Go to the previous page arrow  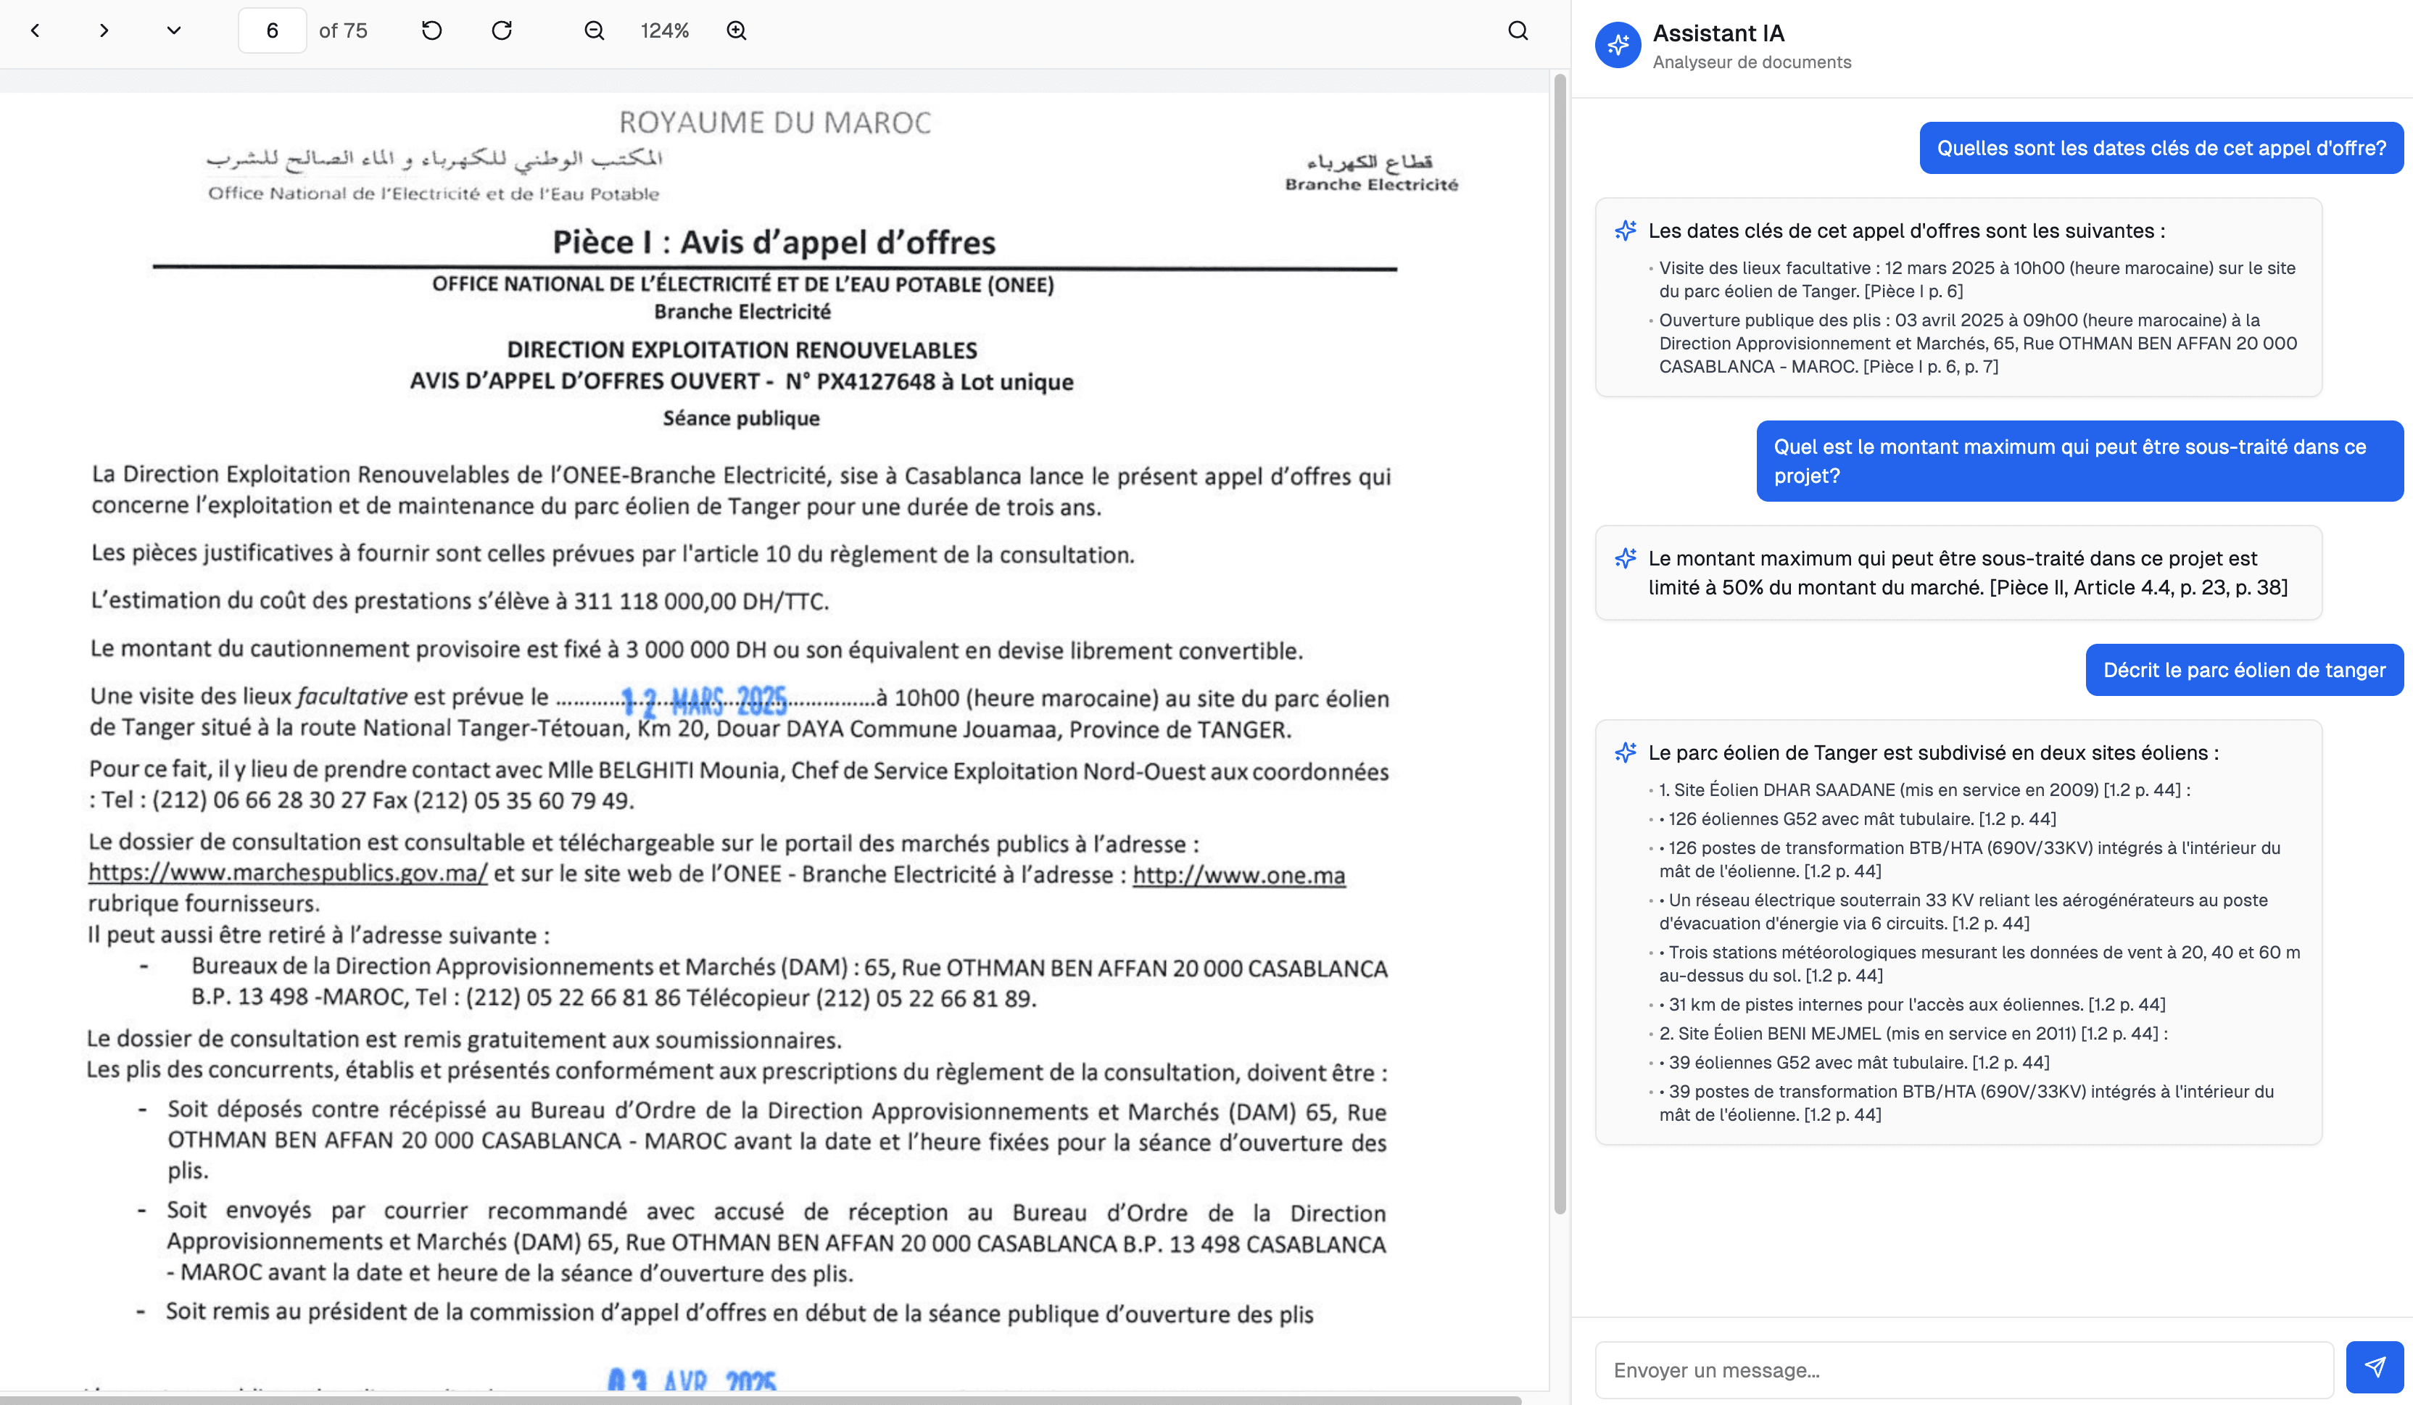click(x=36, y=30)
